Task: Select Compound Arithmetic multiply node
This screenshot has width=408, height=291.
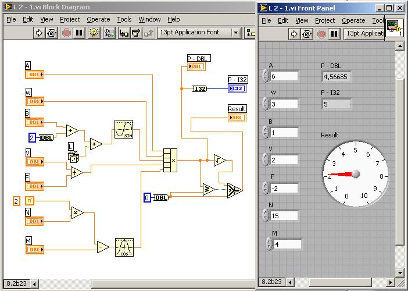Action: click(170, 161)
